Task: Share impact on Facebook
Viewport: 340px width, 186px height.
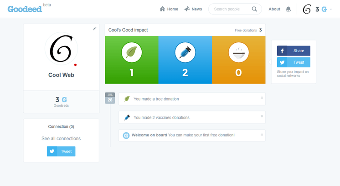Action: coord(294,51)
